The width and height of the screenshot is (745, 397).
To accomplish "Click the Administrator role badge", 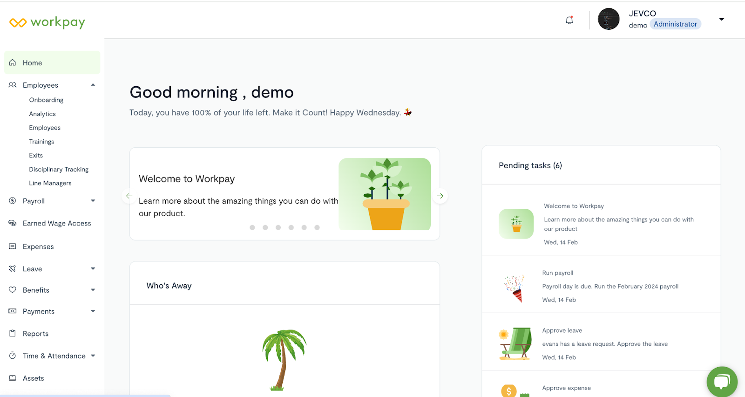I will [675, 24].
